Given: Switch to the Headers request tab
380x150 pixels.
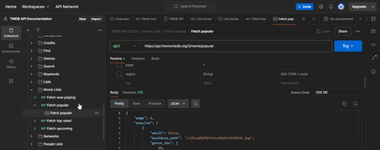Looking at the screenshot, I should (138, 58).
